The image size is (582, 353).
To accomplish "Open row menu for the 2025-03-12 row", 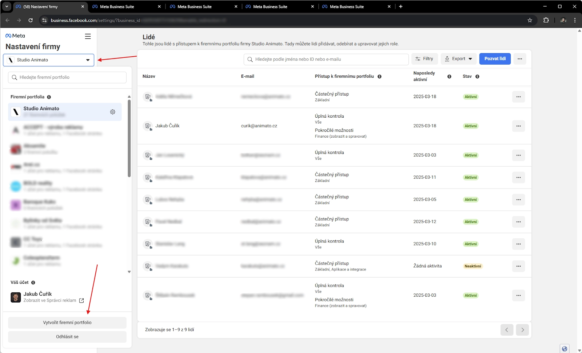I will tap(518, 222).
